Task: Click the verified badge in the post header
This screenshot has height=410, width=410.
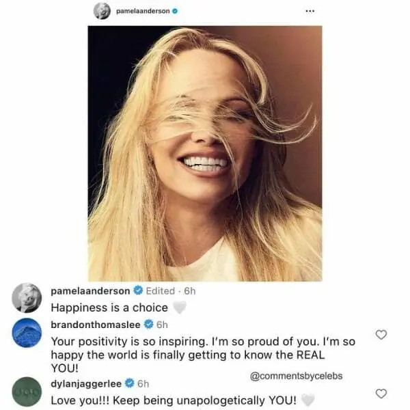Action: tap(175, 11)
